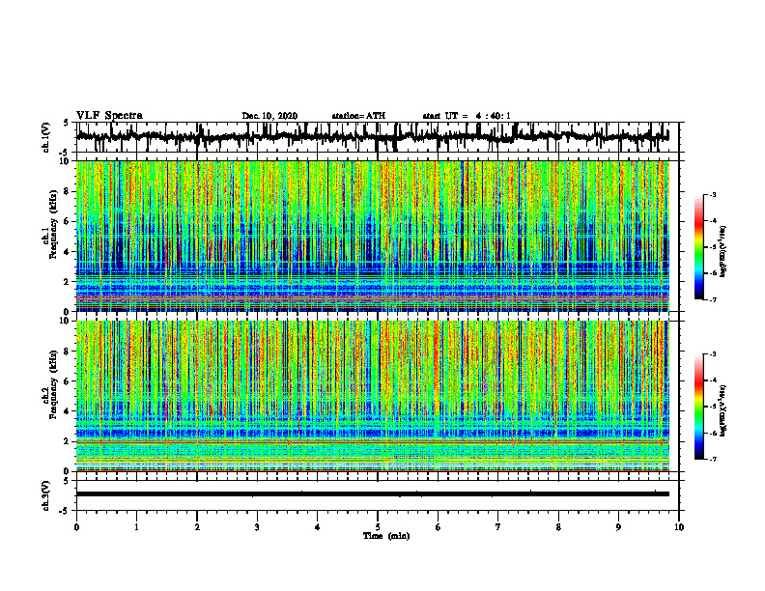Click time axis tick label '5'
Screen dimensions: 765x591
pyautogui.click(x=378, y=527)
